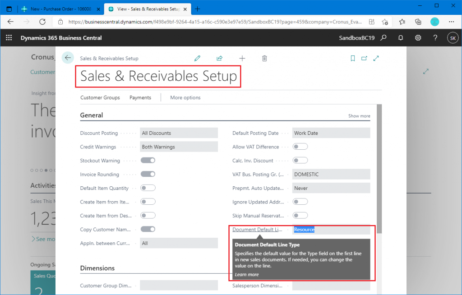Click the plus New record icon
462x295 pixels.
(242, 58)
